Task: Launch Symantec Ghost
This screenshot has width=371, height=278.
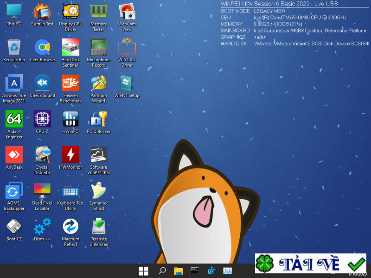Action: point(99,191)
